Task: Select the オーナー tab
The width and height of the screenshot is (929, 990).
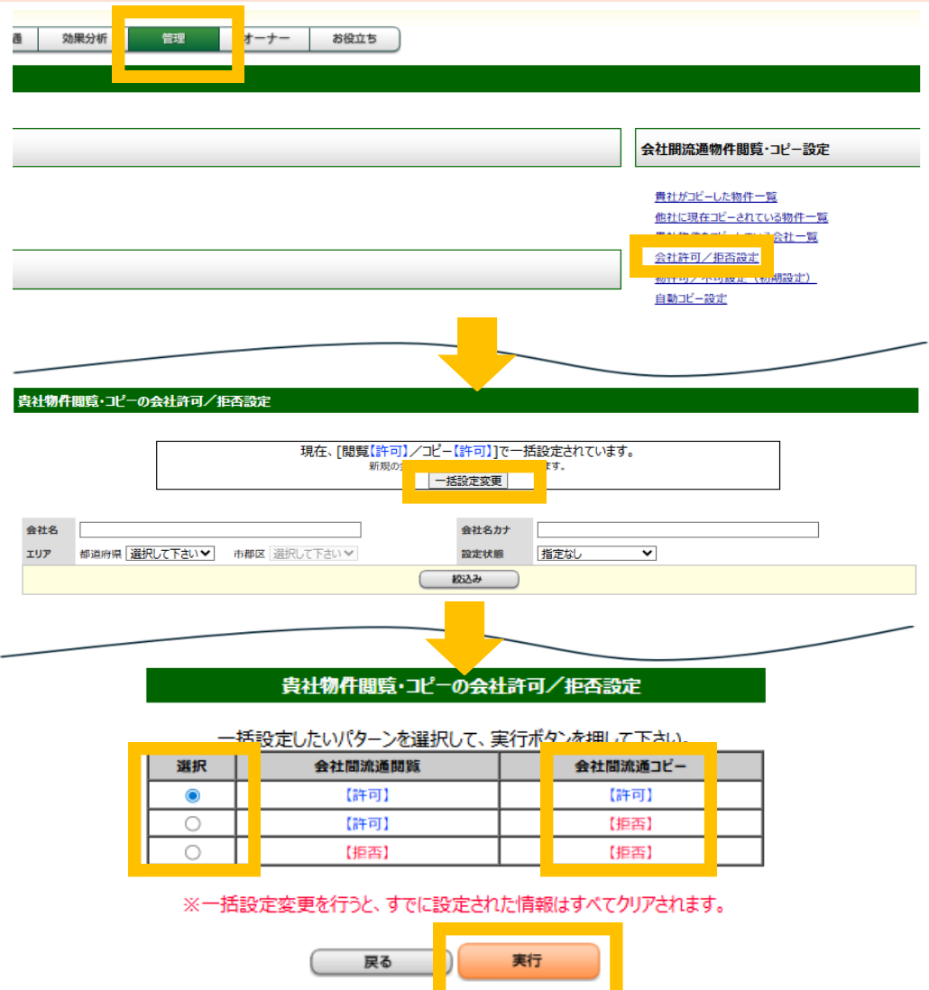Action: click(x=266, y=40)
